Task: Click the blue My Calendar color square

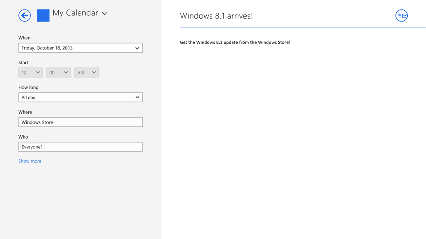Action: tap(43, 15)
